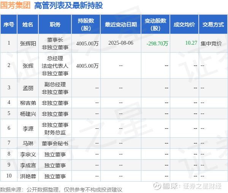This screenshot has height=193, width=228.
Task: Click 总经理 法定代表人 position cell
Action: [55, 66]
